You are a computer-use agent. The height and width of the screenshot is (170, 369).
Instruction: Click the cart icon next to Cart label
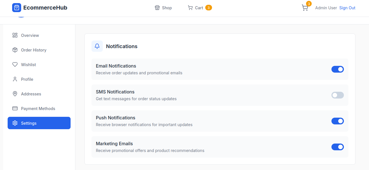190,8
